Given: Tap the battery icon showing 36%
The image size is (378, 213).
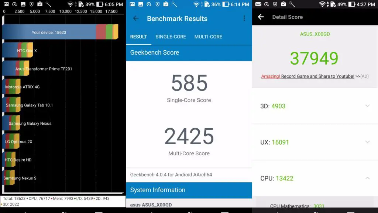Looking at the screenshot, I should 226,4.
